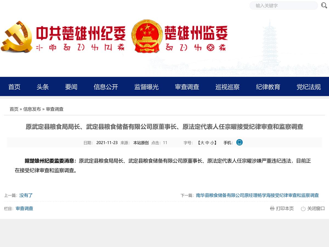Open the 巡视巡察 navigation item
The image size is (329, 247).
[228, 87]
